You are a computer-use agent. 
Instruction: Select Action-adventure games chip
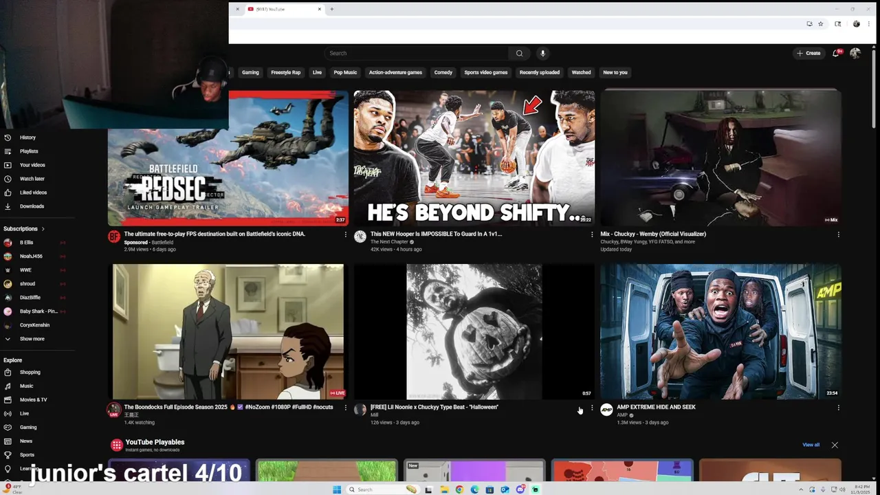[x=395, y=72]
